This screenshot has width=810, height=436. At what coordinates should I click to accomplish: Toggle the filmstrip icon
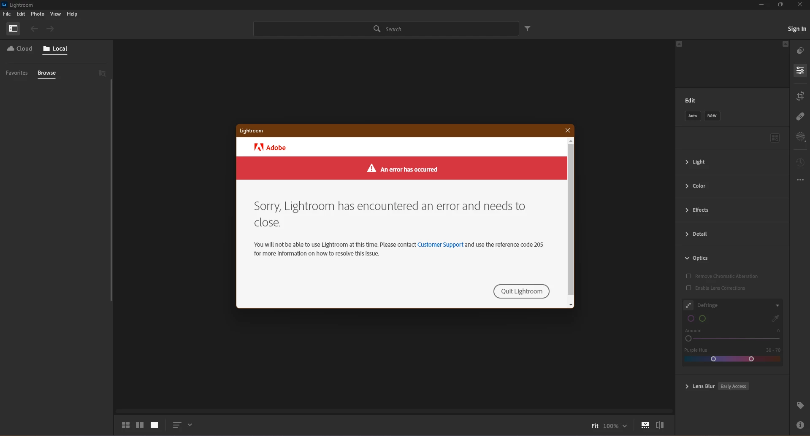645,425
